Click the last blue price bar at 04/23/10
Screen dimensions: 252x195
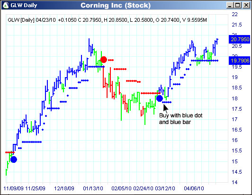pos(217,42)
